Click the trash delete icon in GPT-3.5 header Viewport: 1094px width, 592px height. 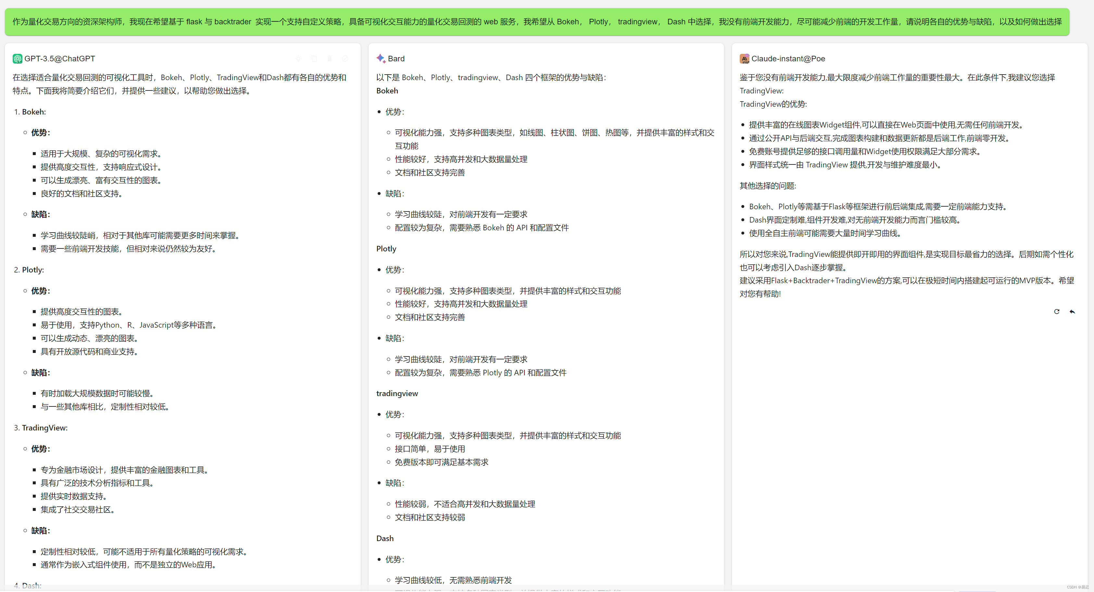[330, 59]
